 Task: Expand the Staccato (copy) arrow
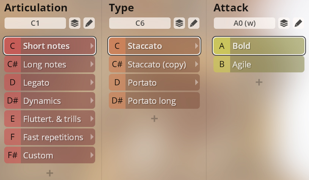click(196, 64)
